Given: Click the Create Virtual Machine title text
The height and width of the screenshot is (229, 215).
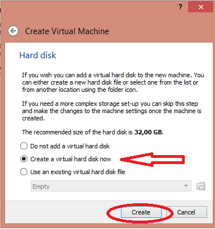Looking at the screenshot, I should [x=67, y=31].
